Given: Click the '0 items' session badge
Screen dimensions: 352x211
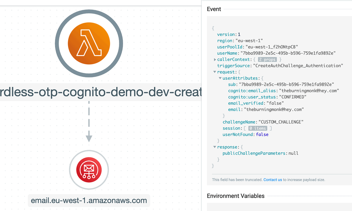Looking at the screenshot, I should [x=260, y=128].
